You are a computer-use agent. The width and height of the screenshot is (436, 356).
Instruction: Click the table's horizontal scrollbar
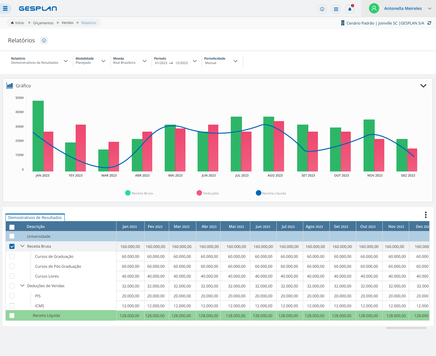pyautogui.click(x=406, y=328)
